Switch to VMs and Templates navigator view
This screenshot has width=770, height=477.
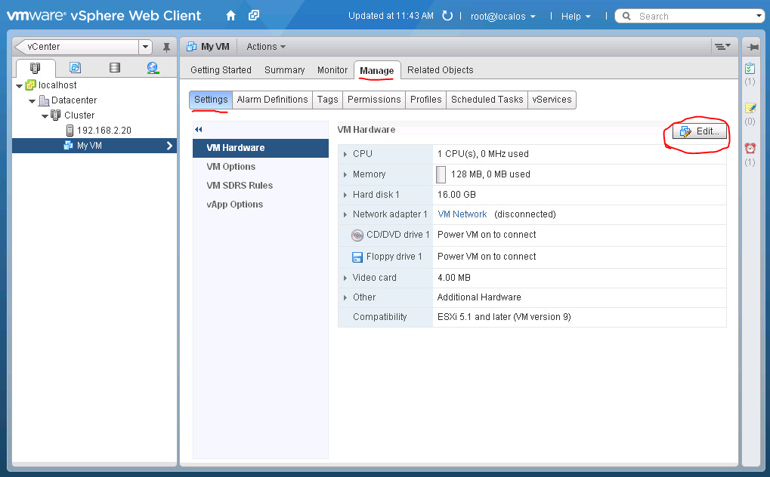75,68
